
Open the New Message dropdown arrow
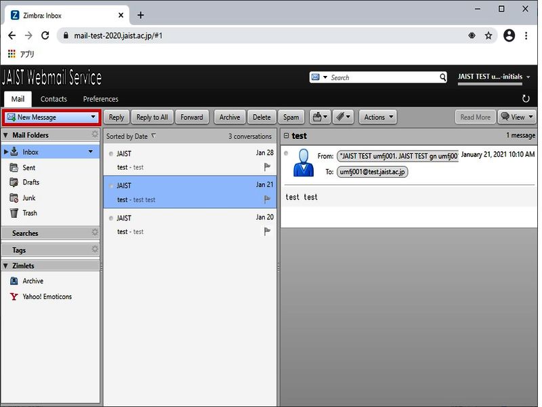pyautogui.click(x=93, y=117)
